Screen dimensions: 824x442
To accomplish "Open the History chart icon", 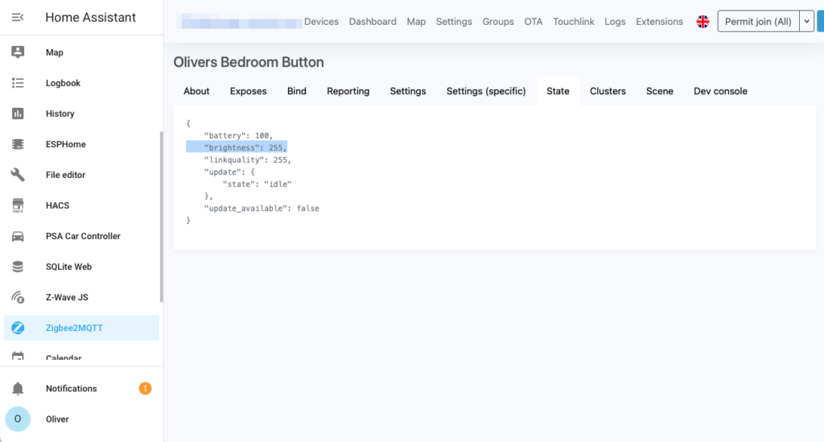I will (x=18, y=114).
